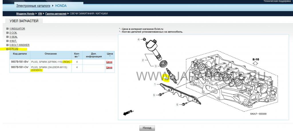
Task: Expand the plus icon beside 3 SEAL
Action: click(x=7, y=37)
